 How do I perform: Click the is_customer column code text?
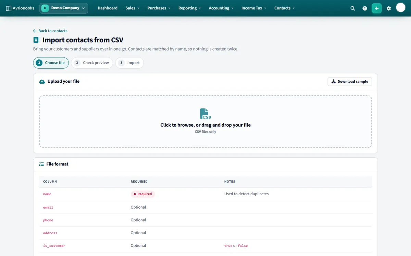(54, 246)
